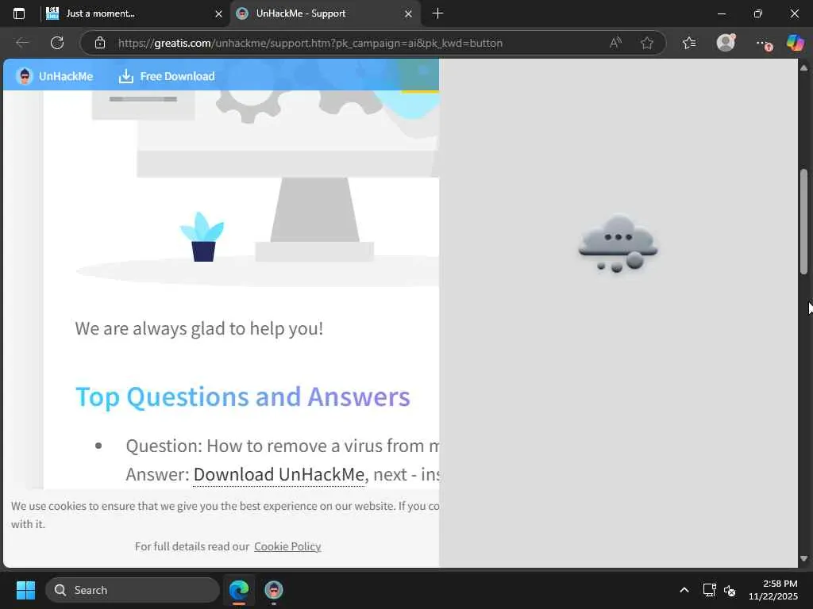Go to UnHackMe home link
This screenshot has width=813, height=609.
pyautogui.click(x=66, y=76)
